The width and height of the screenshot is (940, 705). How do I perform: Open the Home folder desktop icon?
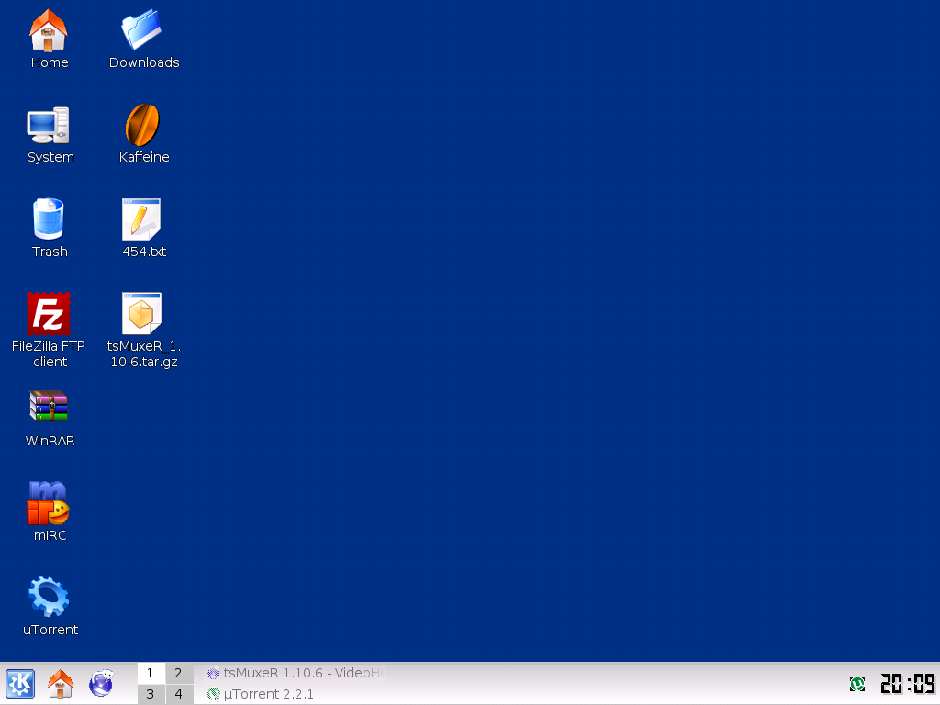(49, 31)
